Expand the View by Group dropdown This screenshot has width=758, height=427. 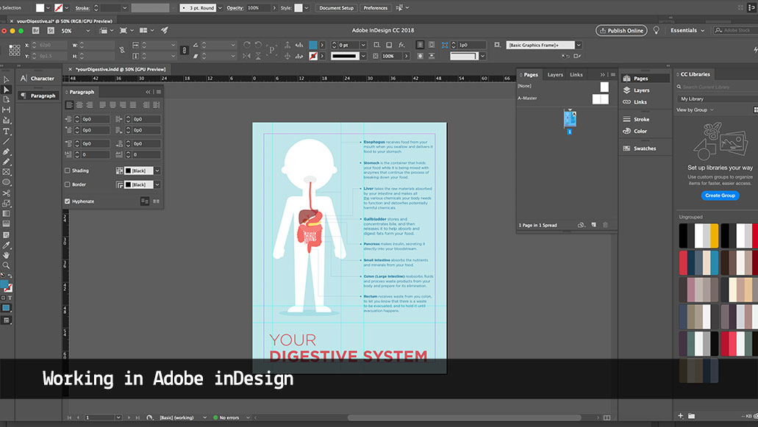point(695,110)
